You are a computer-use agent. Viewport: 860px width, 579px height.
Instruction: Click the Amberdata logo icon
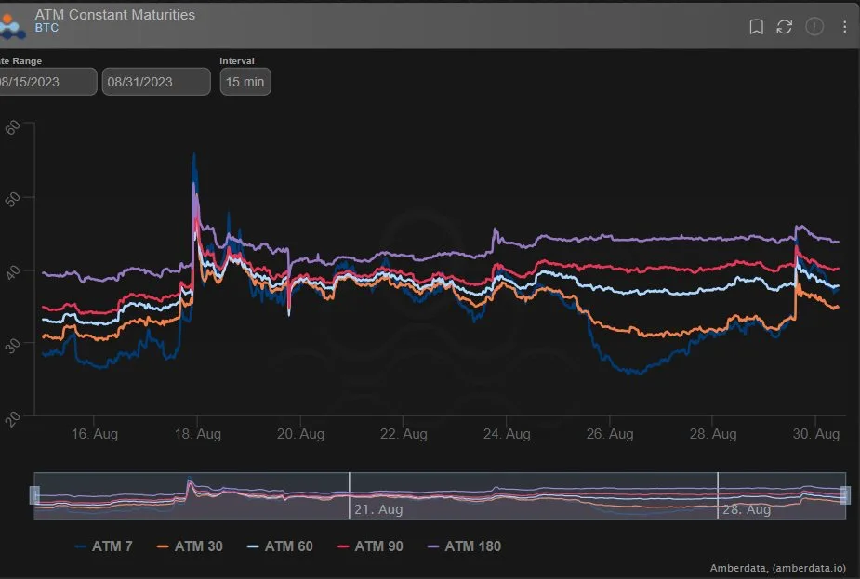click(x=11, y=26)
